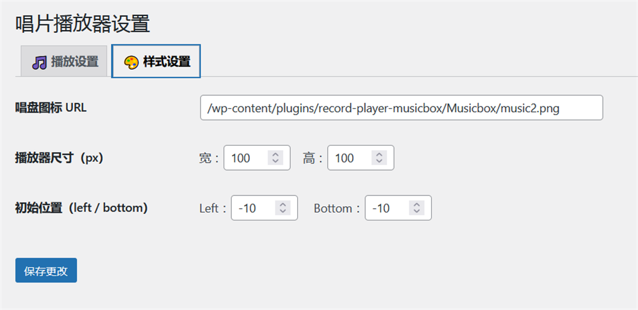Increase the player height (高) with up arrow
Image resolution: width=638 pixels, height=310 pixels.
[379, 154]
